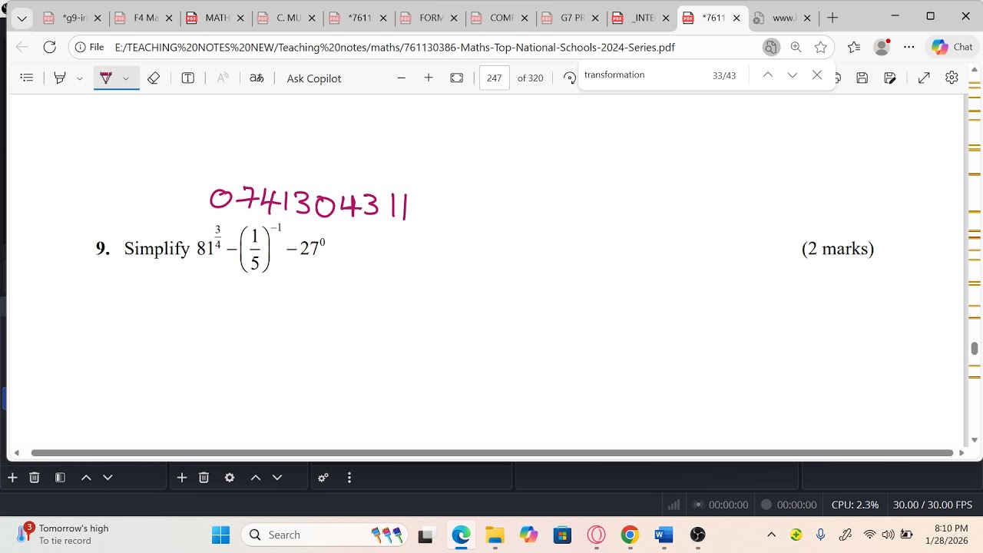Open Draw pen color options dropdown
The image size is (983, 553).
coord(126,78)
